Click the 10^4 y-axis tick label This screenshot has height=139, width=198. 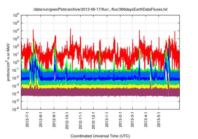[x=16, y=31]
